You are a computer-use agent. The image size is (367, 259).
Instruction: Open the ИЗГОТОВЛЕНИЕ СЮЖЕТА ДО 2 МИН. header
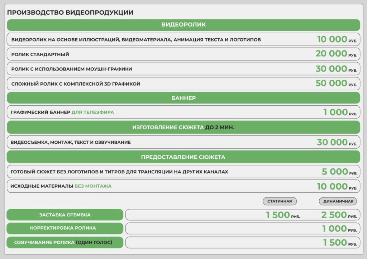183,127
